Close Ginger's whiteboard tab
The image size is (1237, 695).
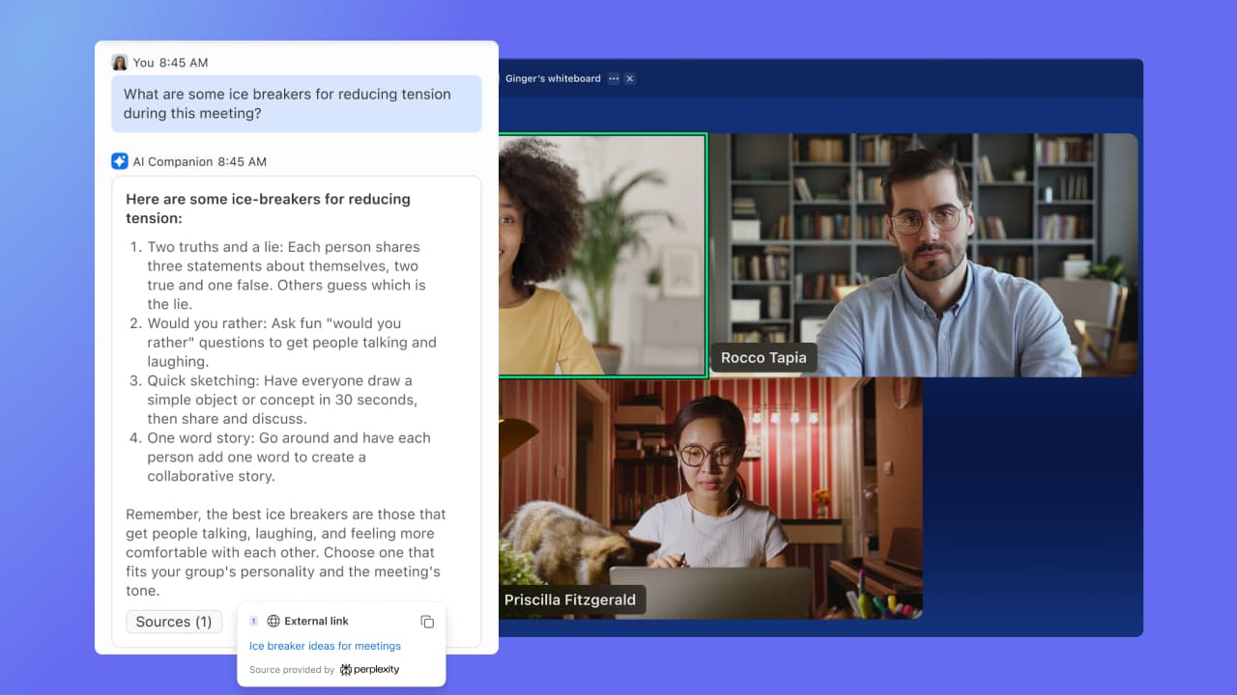point(630,79)
